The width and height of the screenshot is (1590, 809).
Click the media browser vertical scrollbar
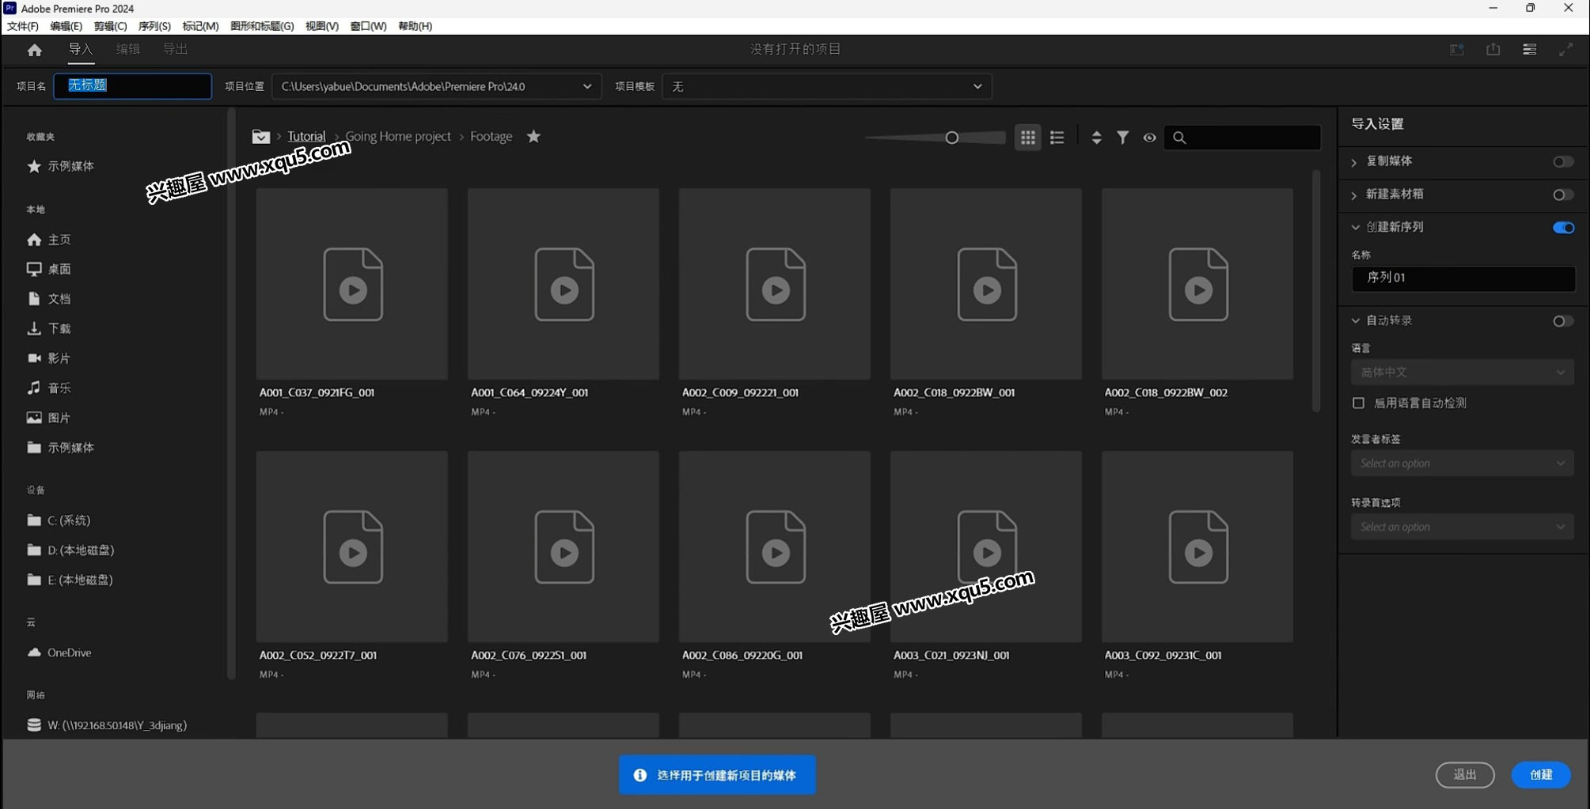click(x=1316, y=291)
